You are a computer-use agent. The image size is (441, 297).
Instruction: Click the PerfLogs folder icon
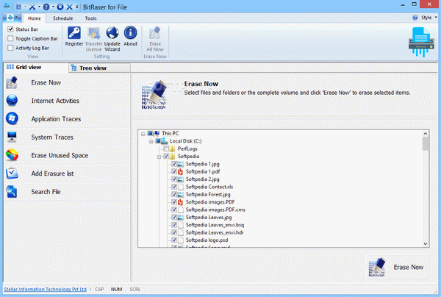[x=173, y=148]
